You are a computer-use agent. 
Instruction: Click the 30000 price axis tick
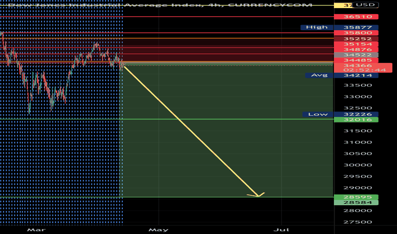tap(357, 165)
